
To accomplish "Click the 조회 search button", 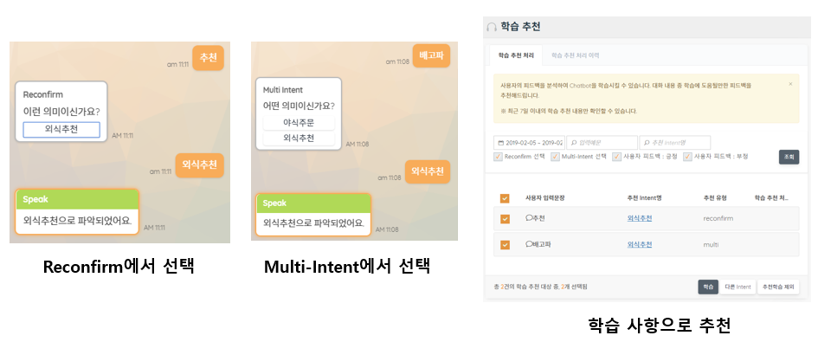I will pos(789,157).
